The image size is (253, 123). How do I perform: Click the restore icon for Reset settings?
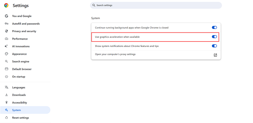point(6,118)
